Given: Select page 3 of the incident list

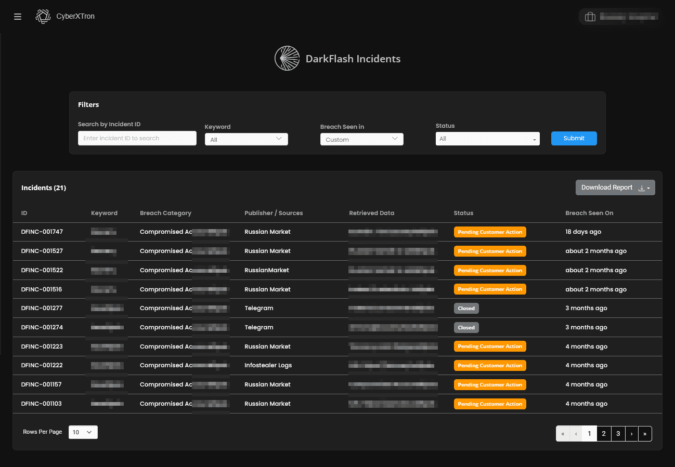Looking at the screenshot, I should pos(618,433).
